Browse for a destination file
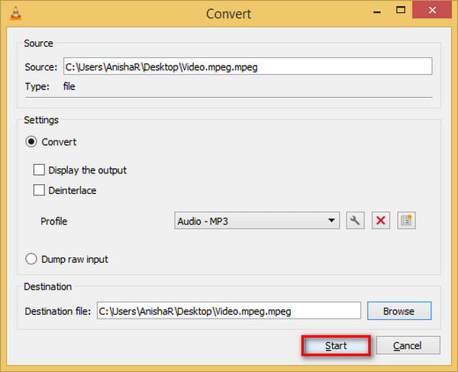458x372 pixels. pyautogui.click(x=399, y=311)
